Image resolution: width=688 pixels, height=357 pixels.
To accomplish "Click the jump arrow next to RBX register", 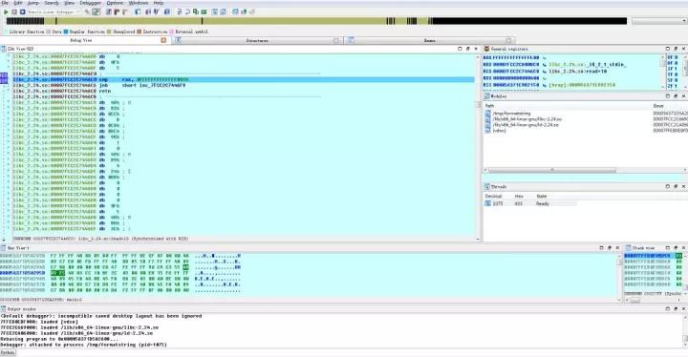I will tap(545, 65).
